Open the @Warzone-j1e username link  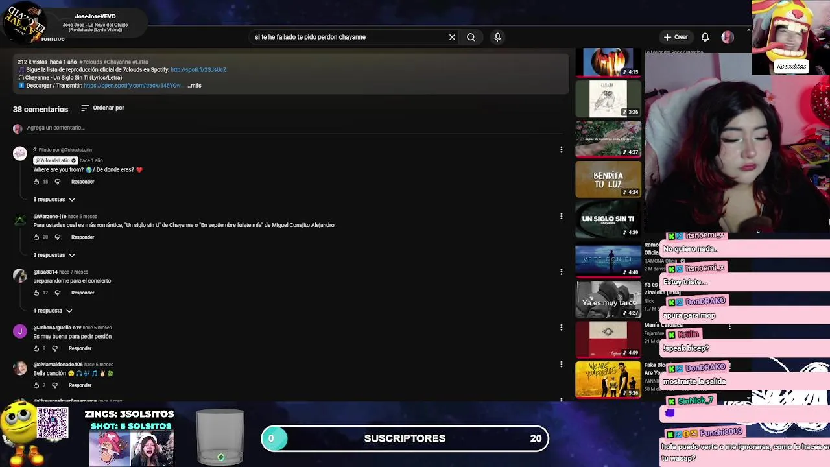[x=50, y=217]
